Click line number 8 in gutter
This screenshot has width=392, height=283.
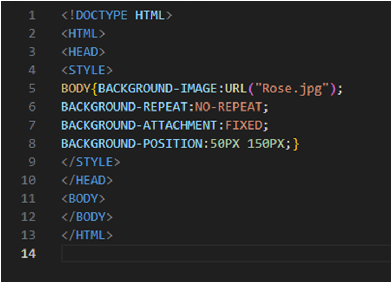[32, 143]
